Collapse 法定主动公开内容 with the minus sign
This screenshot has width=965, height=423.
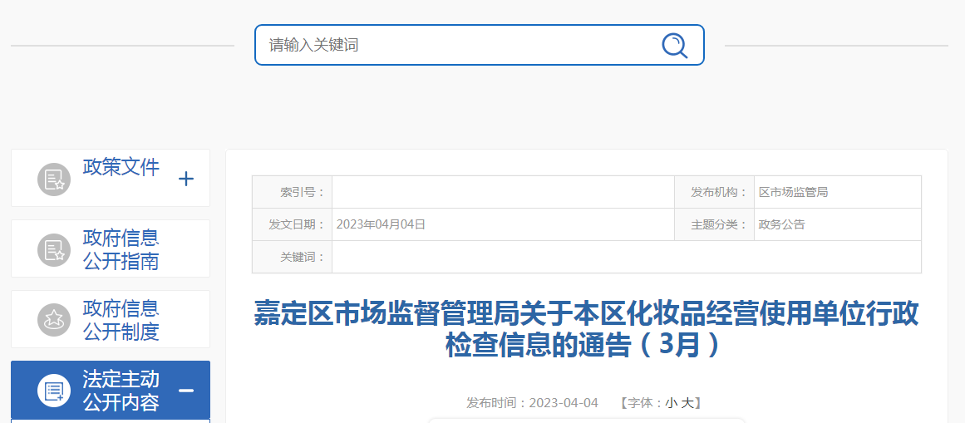[x=186, y=391]
